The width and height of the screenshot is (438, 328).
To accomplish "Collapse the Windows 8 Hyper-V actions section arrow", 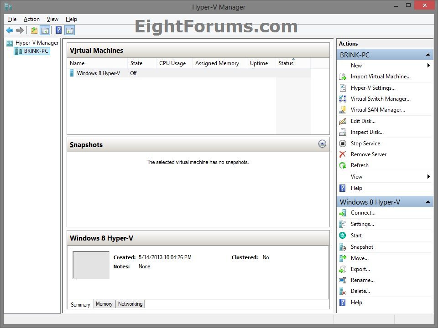I will pos(428,202).
